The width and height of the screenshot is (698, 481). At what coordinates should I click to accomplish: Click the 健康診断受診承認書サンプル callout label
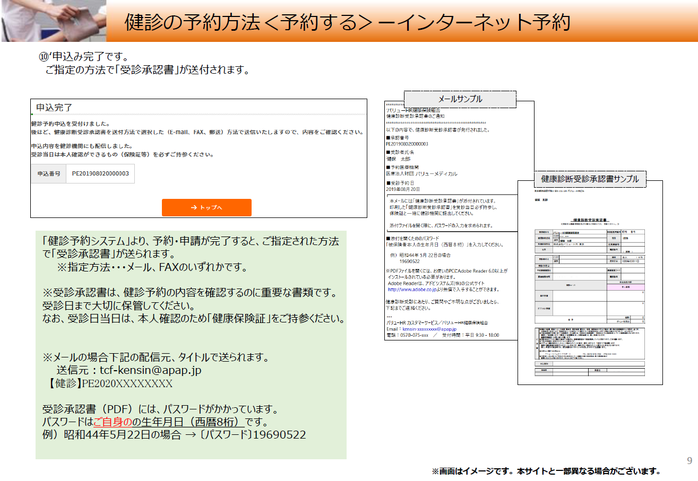click(x=589, y=179)
